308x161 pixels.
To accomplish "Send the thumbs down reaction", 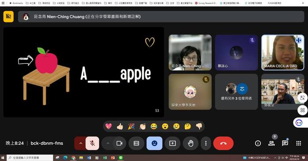I will pyautogui.click(x=199, y=126).
